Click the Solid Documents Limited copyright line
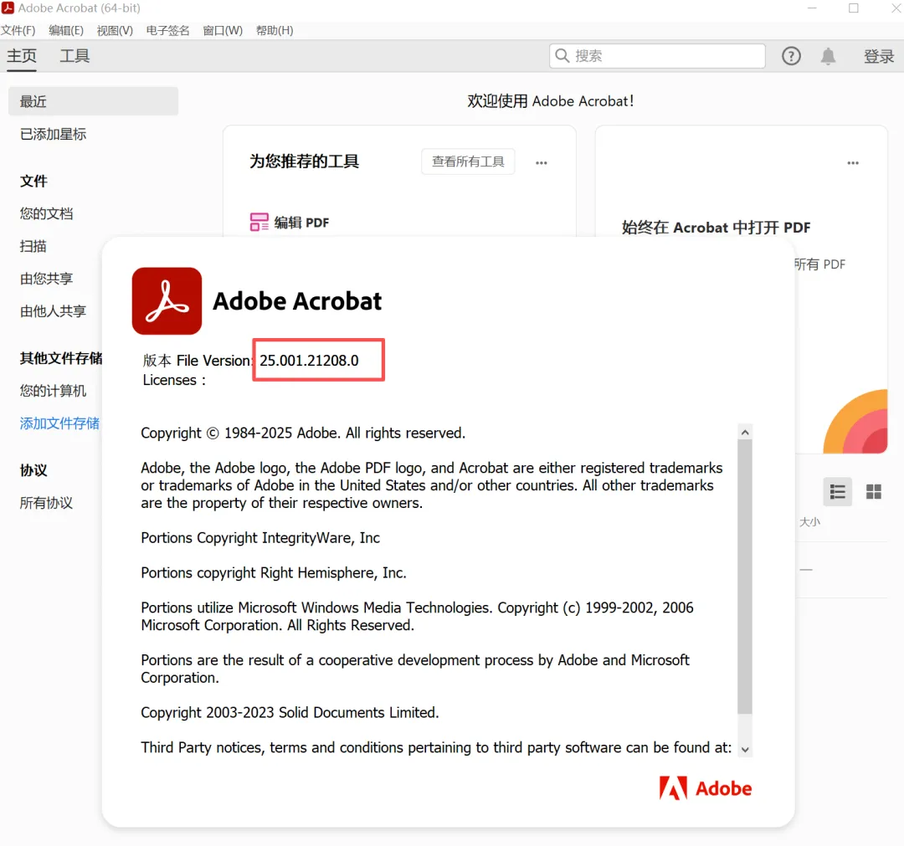The image size is (904, 846). coord(290,713)
